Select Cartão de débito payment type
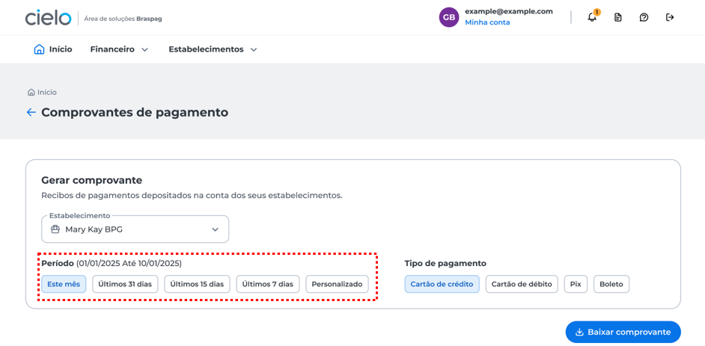The image size is (705, 346). (x=522, y=284)
